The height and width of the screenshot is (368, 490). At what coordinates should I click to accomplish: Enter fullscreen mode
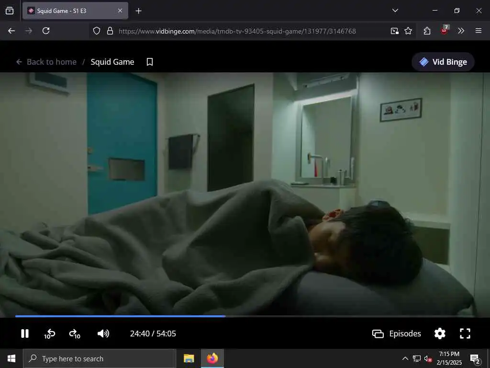pyautogui.click(x=465, y=333)
